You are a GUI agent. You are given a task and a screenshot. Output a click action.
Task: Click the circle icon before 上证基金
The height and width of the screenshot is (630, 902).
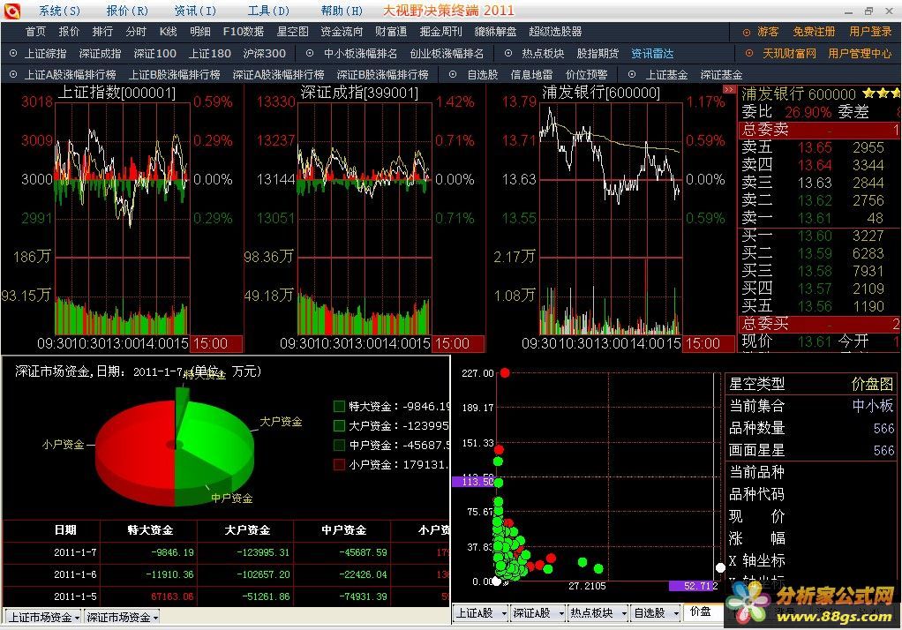(632, 74)
